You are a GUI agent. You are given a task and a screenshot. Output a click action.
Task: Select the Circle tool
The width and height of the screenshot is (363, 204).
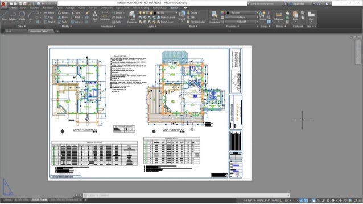pos(22,16)
